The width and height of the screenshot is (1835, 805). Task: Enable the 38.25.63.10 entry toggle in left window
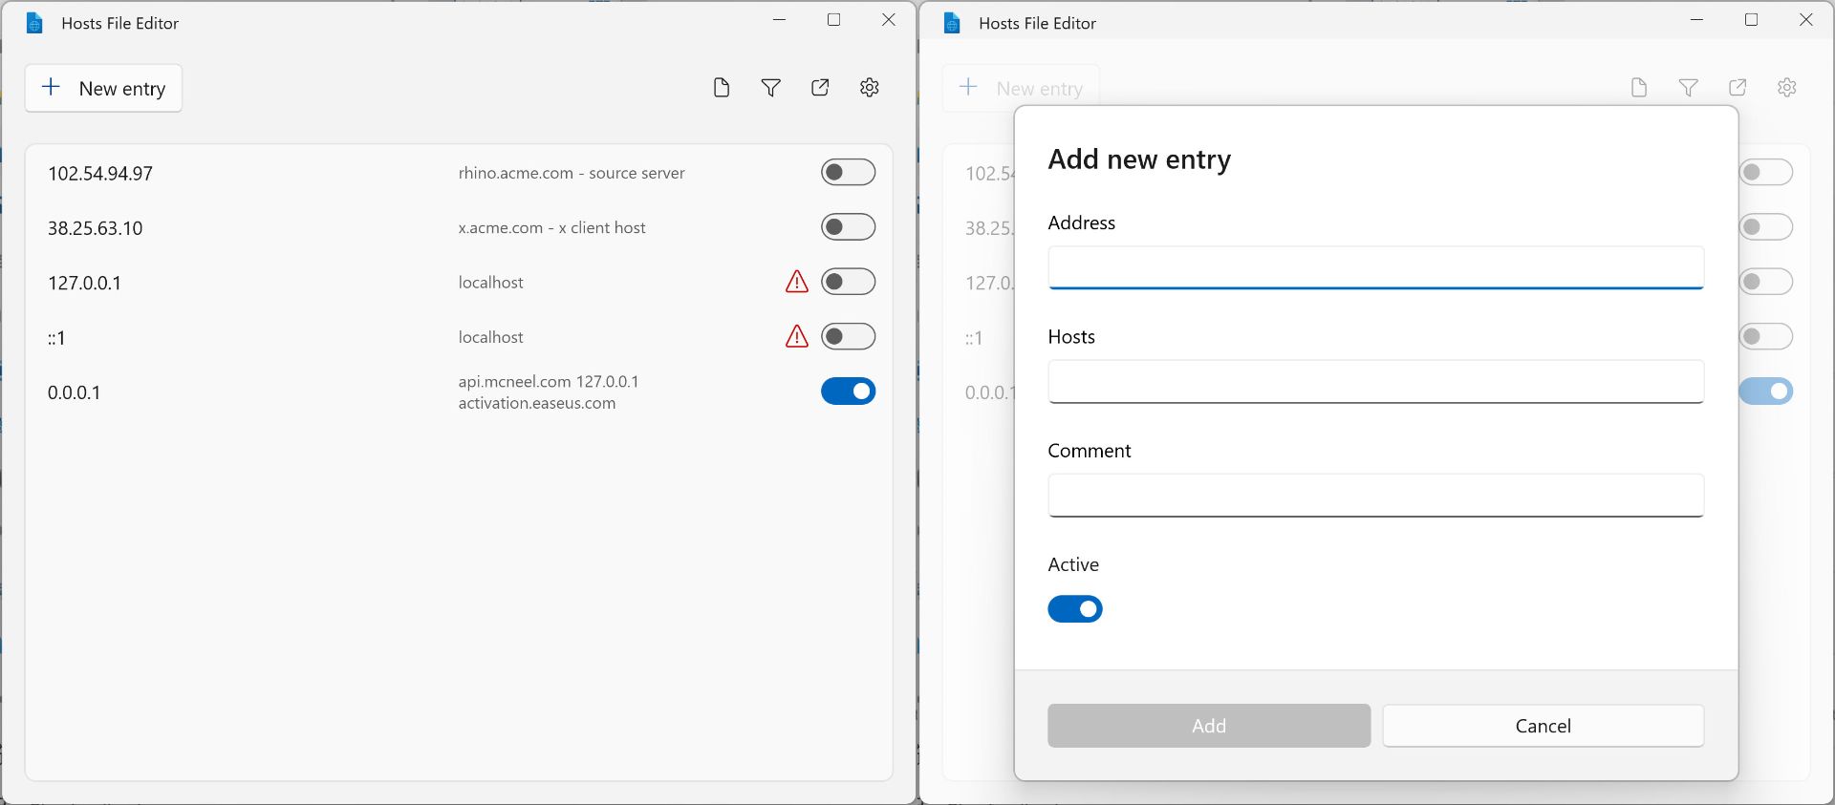pyautogui.click(x=848, y=227)
